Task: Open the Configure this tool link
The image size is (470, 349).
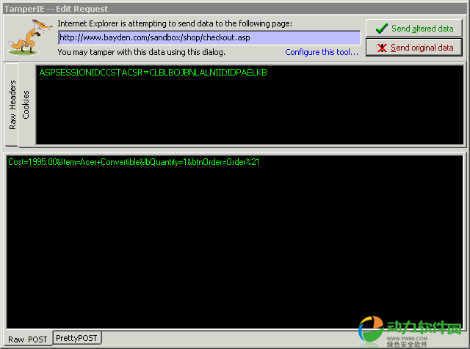Action: coord(322,52)
